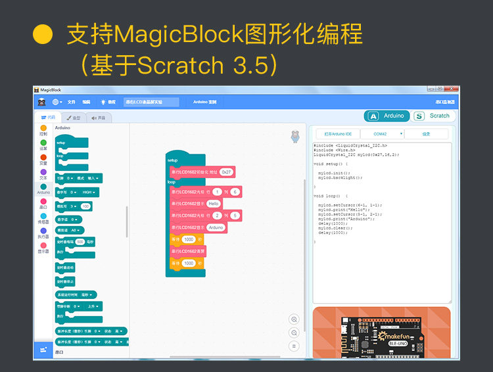Click the Hello text field in LCD display block

pos(214,204)
